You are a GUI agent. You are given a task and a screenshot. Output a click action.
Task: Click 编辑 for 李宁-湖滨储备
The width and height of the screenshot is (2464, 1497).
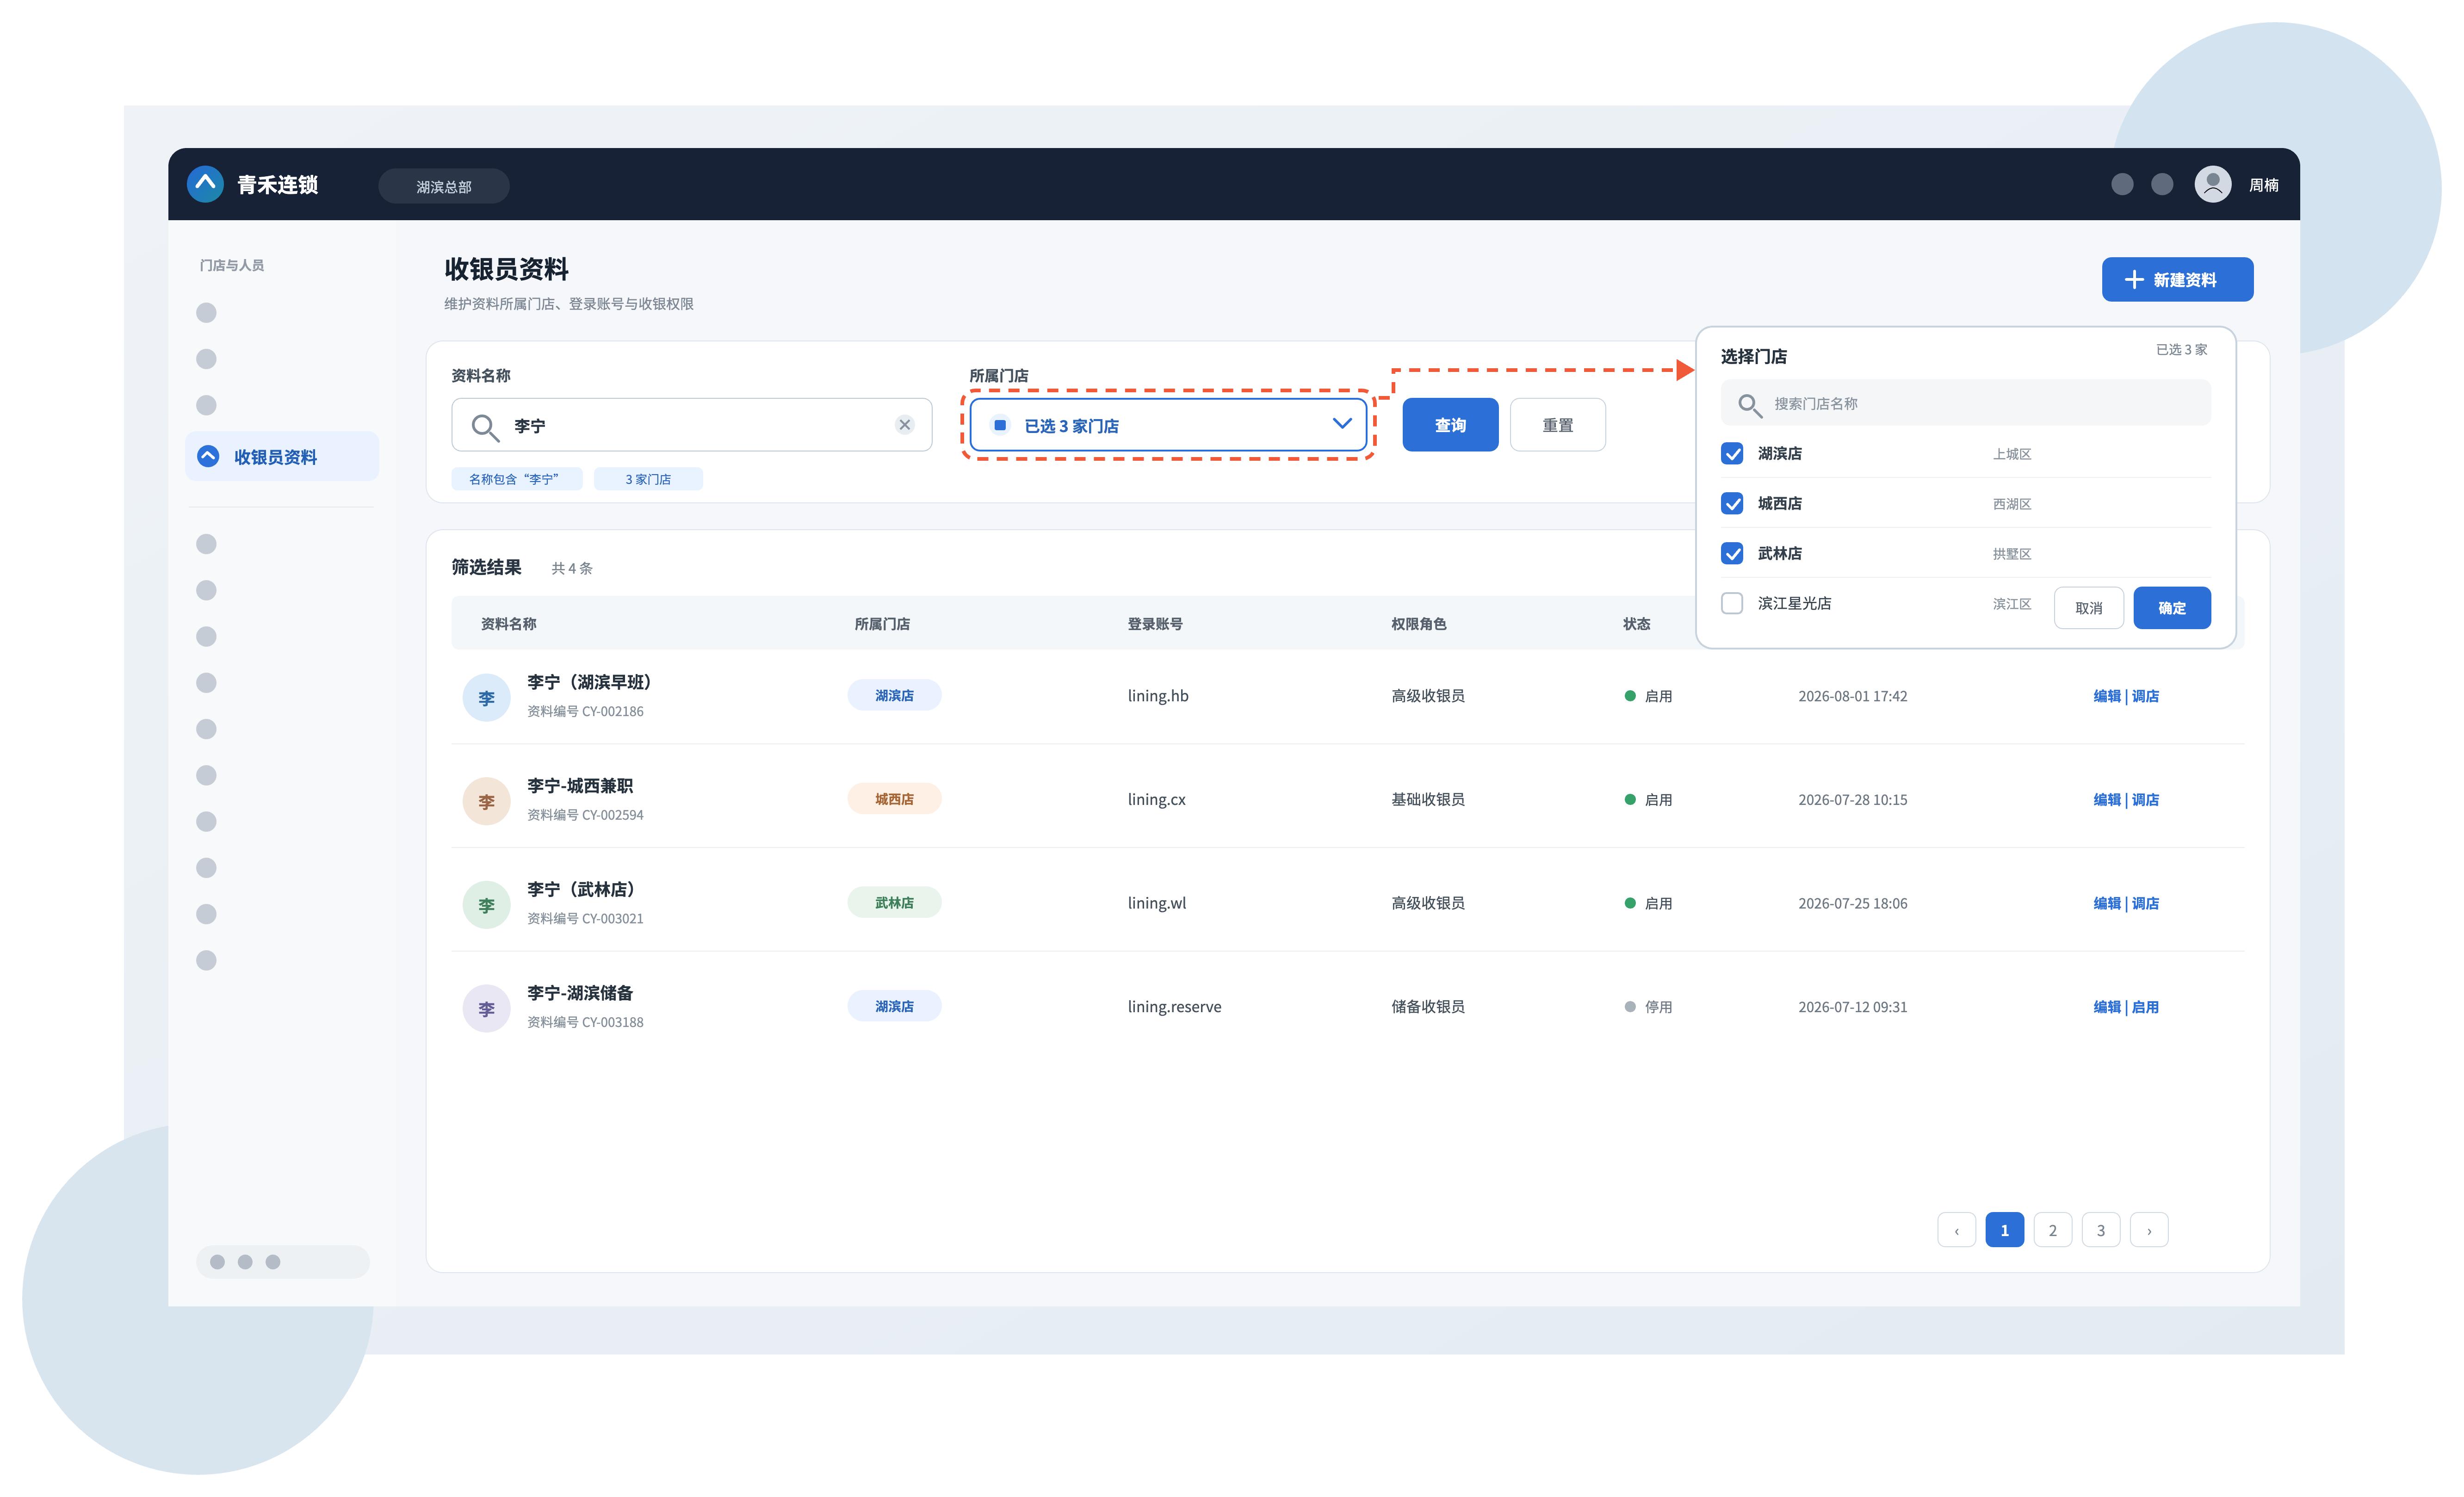pos(2106,1007)
